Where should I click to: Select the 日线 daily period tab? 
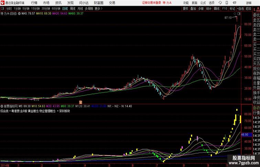pyautogui.click(x=65, y=9)
